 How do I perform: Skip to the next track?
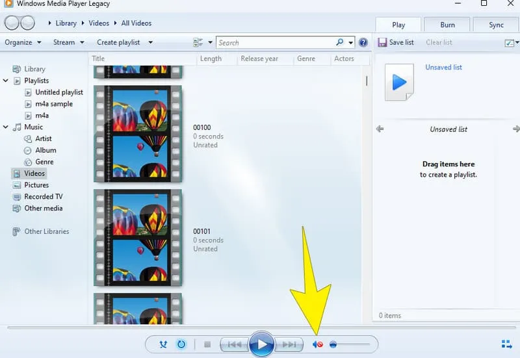tap(290, 344)
